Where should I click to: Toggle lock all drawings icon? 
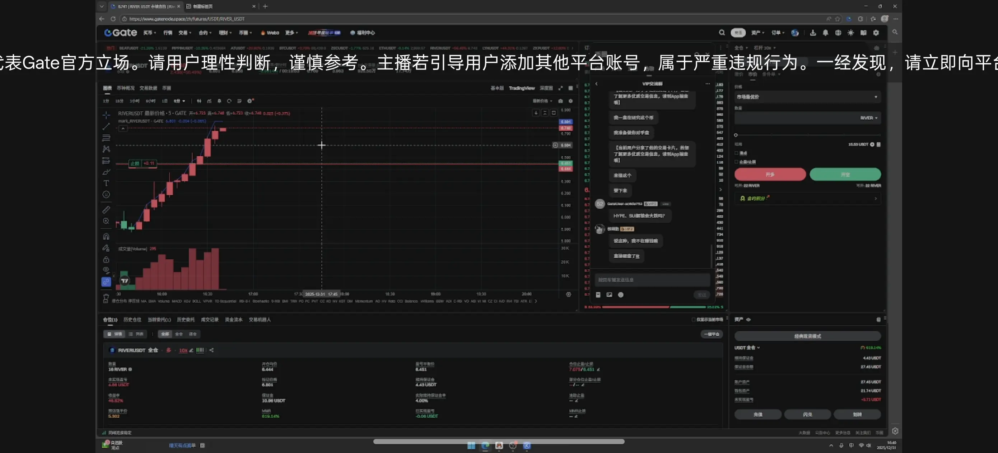[106, 259]
